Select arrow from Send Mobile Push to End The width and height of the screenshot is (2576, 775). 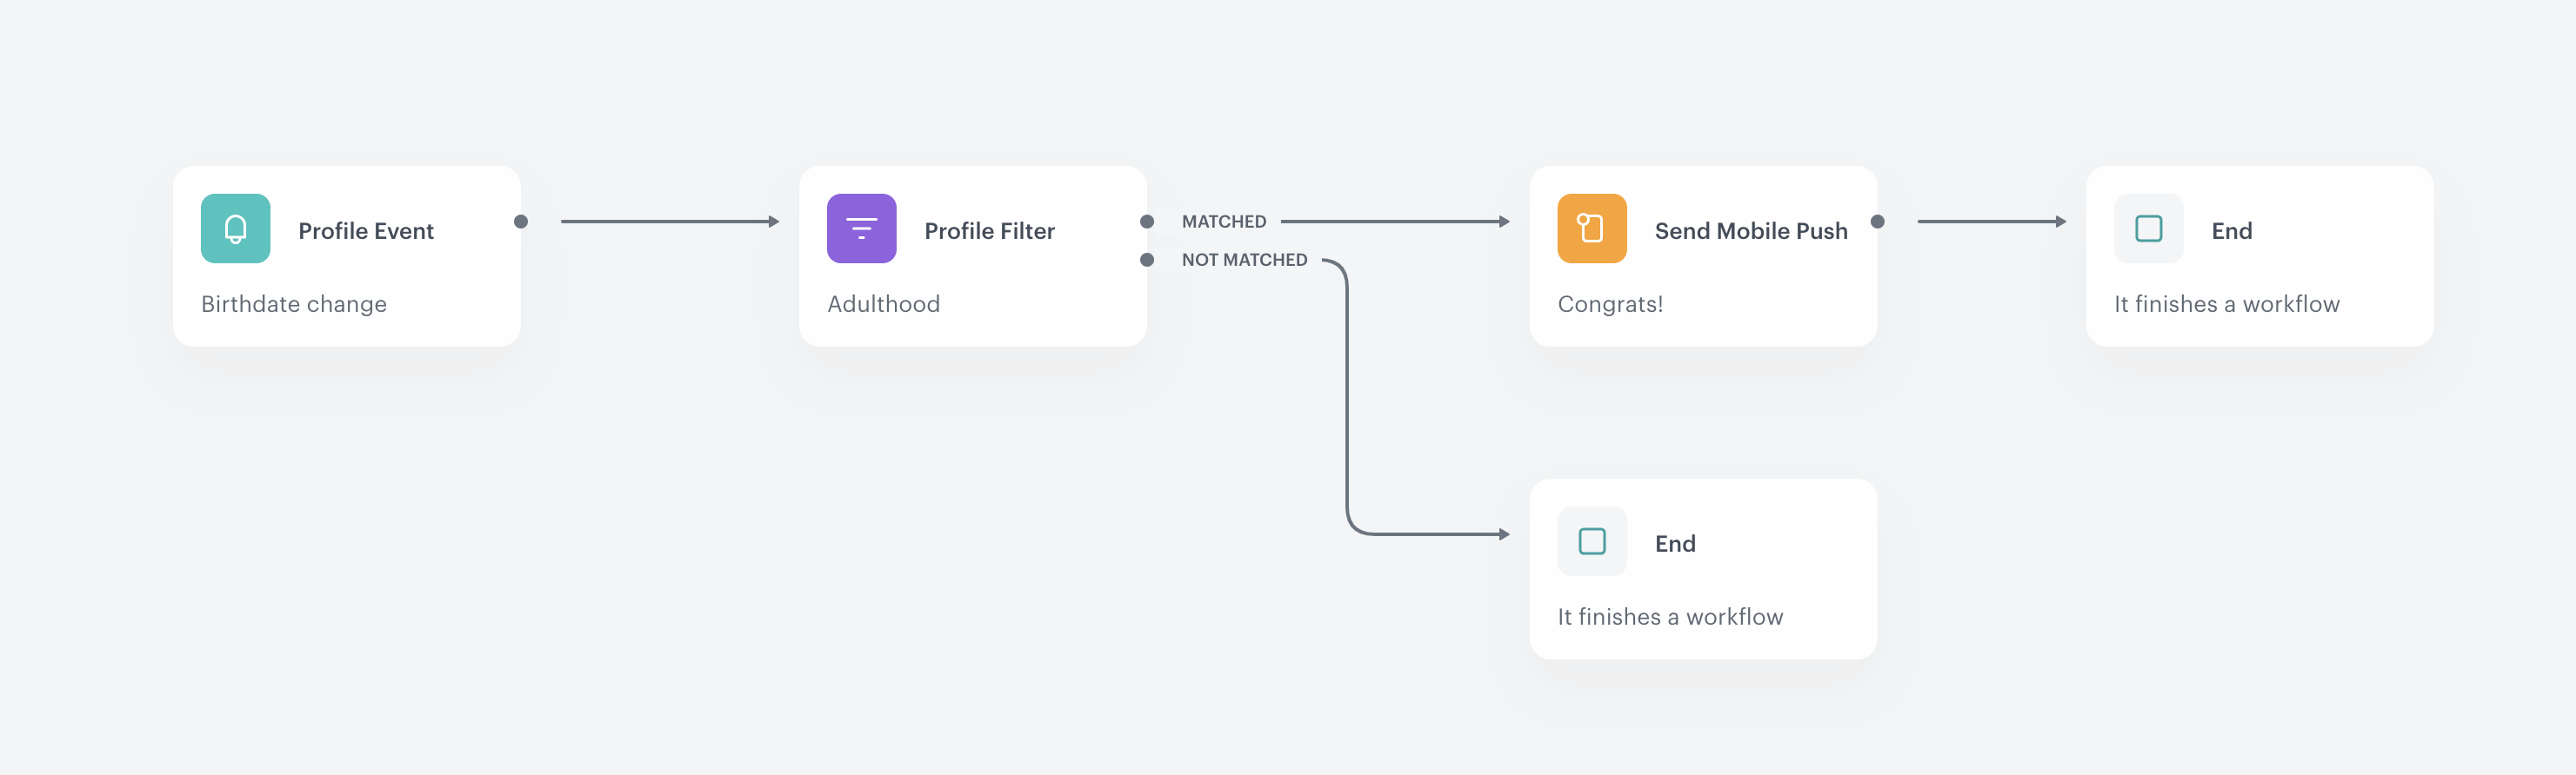click(1990, 222)
